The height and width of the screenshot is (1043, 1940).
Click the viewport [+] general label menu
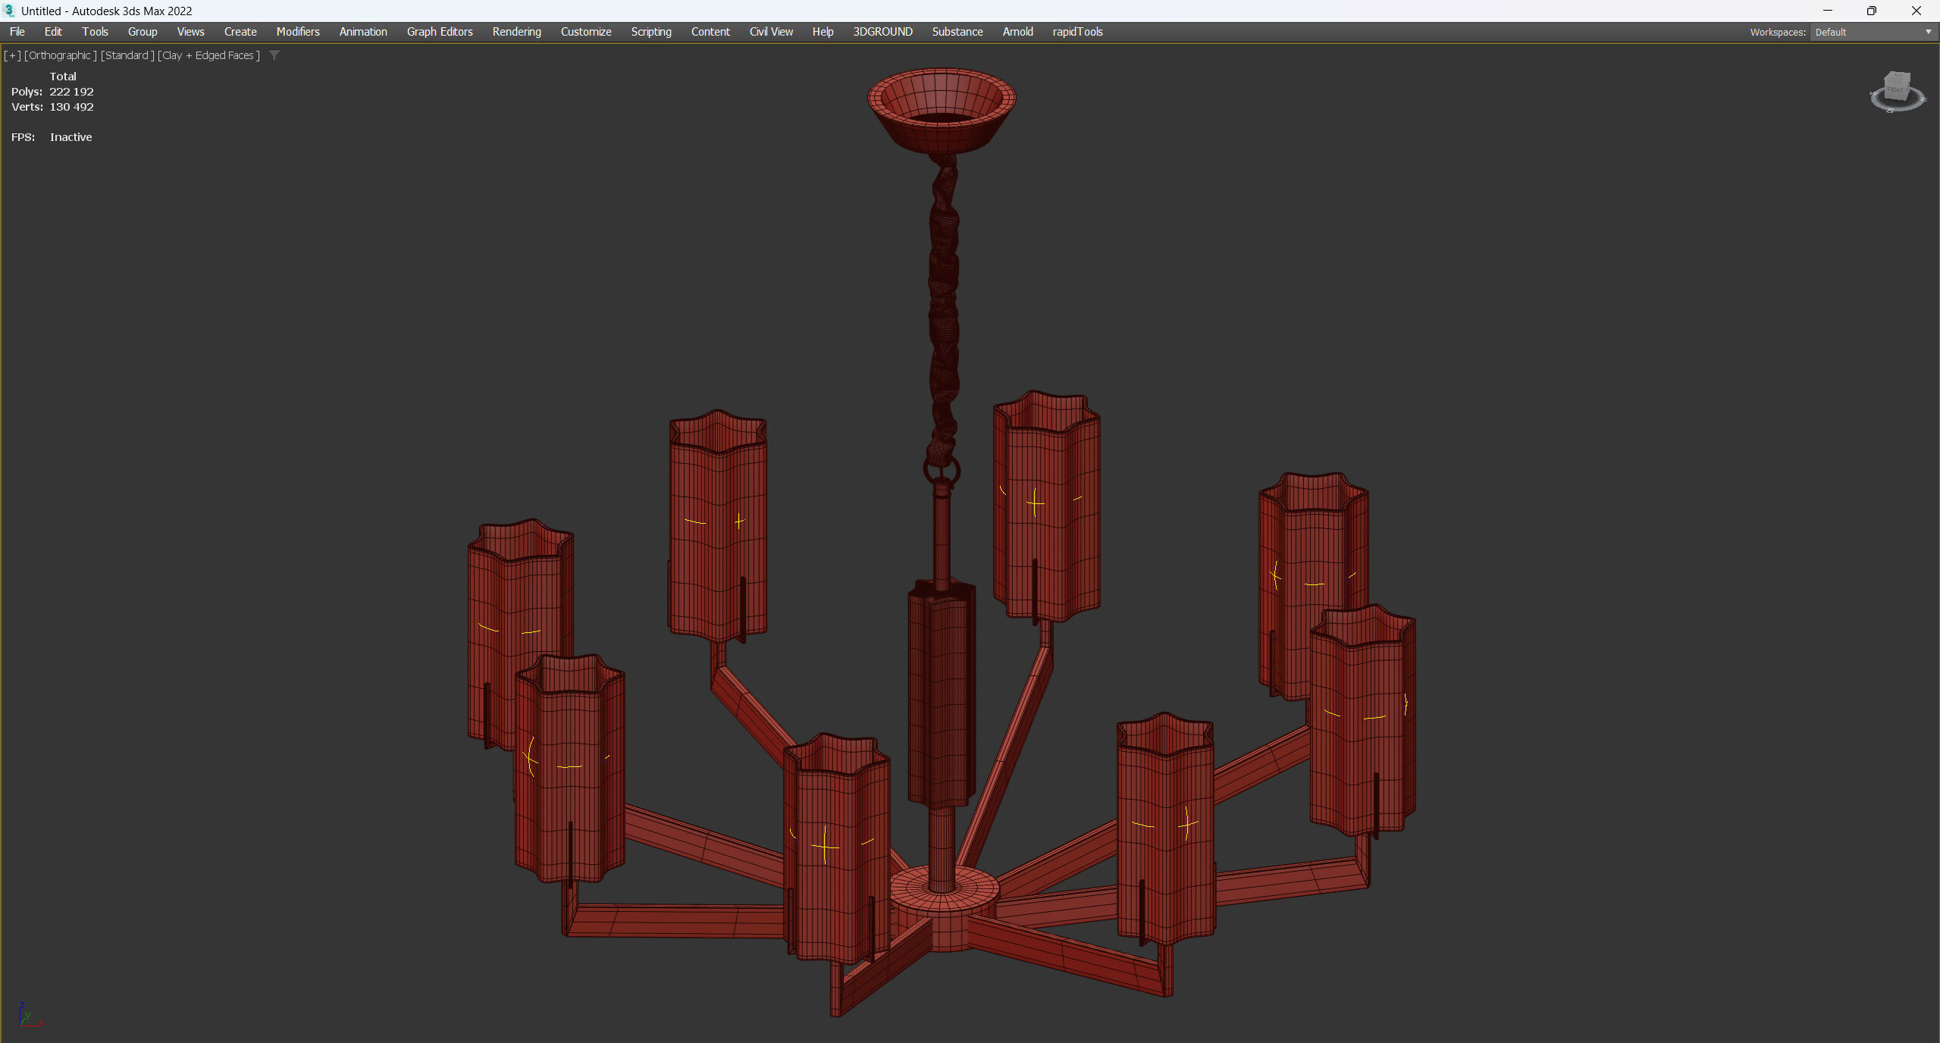12,55
